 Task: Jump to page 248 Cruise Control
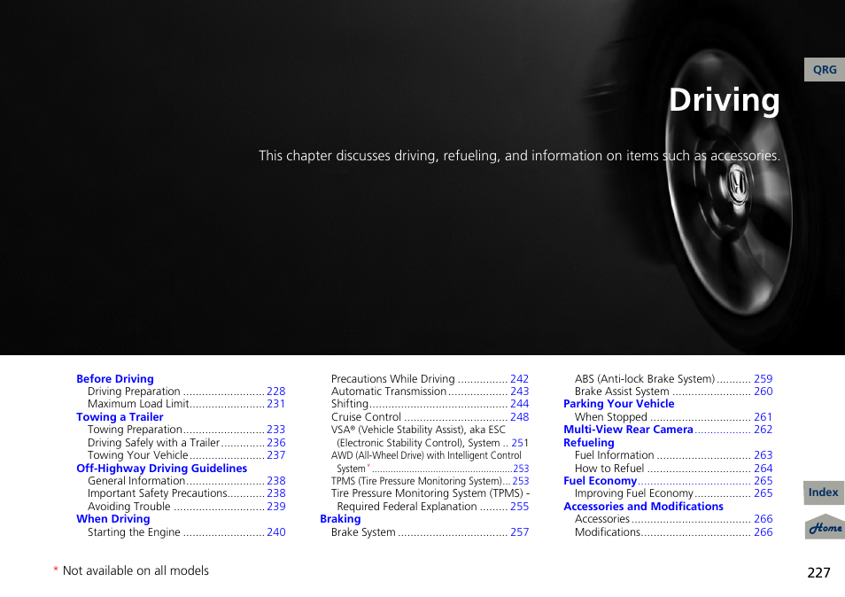coord(520,417)
